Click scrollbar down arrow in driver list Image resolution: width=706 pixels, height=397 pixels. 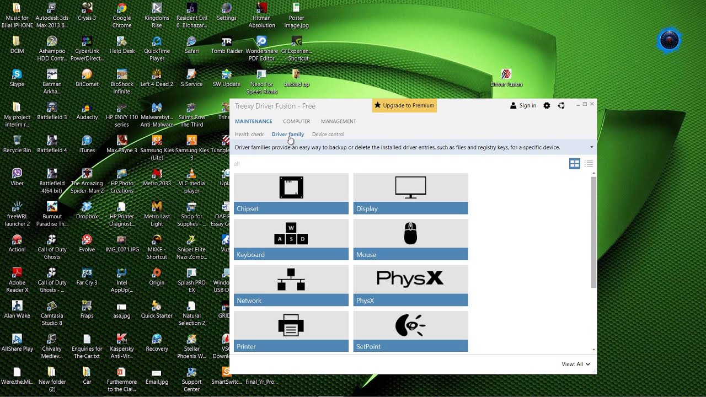coord(593,350)
